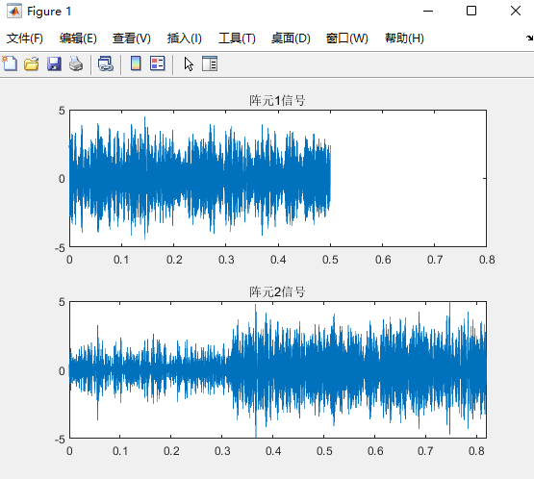Open the 窗口(W) menu

(x=346, y=38)
